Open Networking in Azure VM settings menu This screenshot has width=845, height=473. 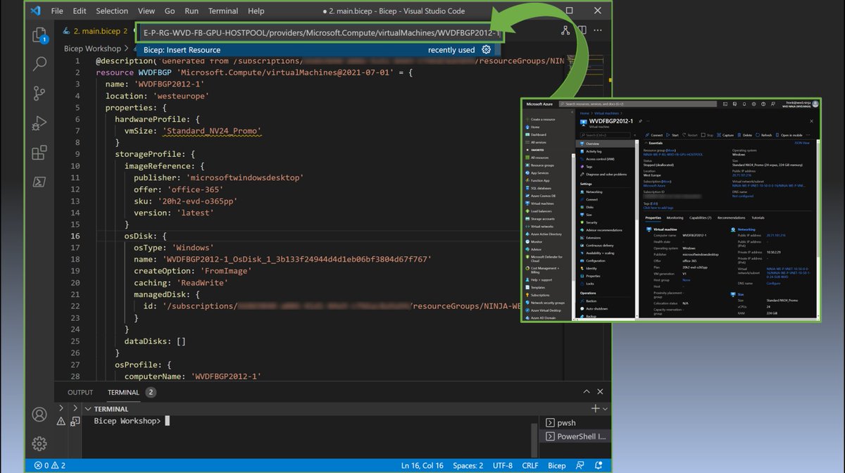pyautogui.click(x=594, y=191)
